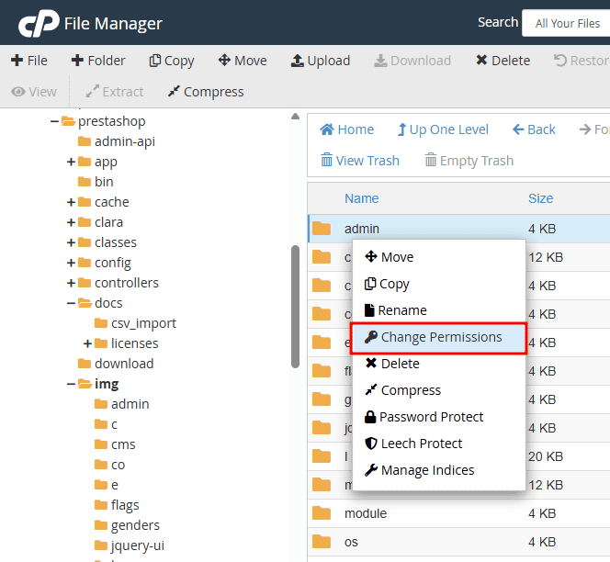Open download folder in tree
Screen dimensions: 610x562
click(x=124, y=364)
